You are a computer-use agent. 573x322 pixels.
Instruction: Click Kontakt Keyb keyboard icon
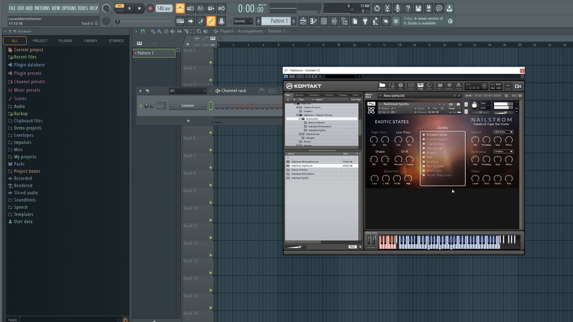tap(420, 86)
